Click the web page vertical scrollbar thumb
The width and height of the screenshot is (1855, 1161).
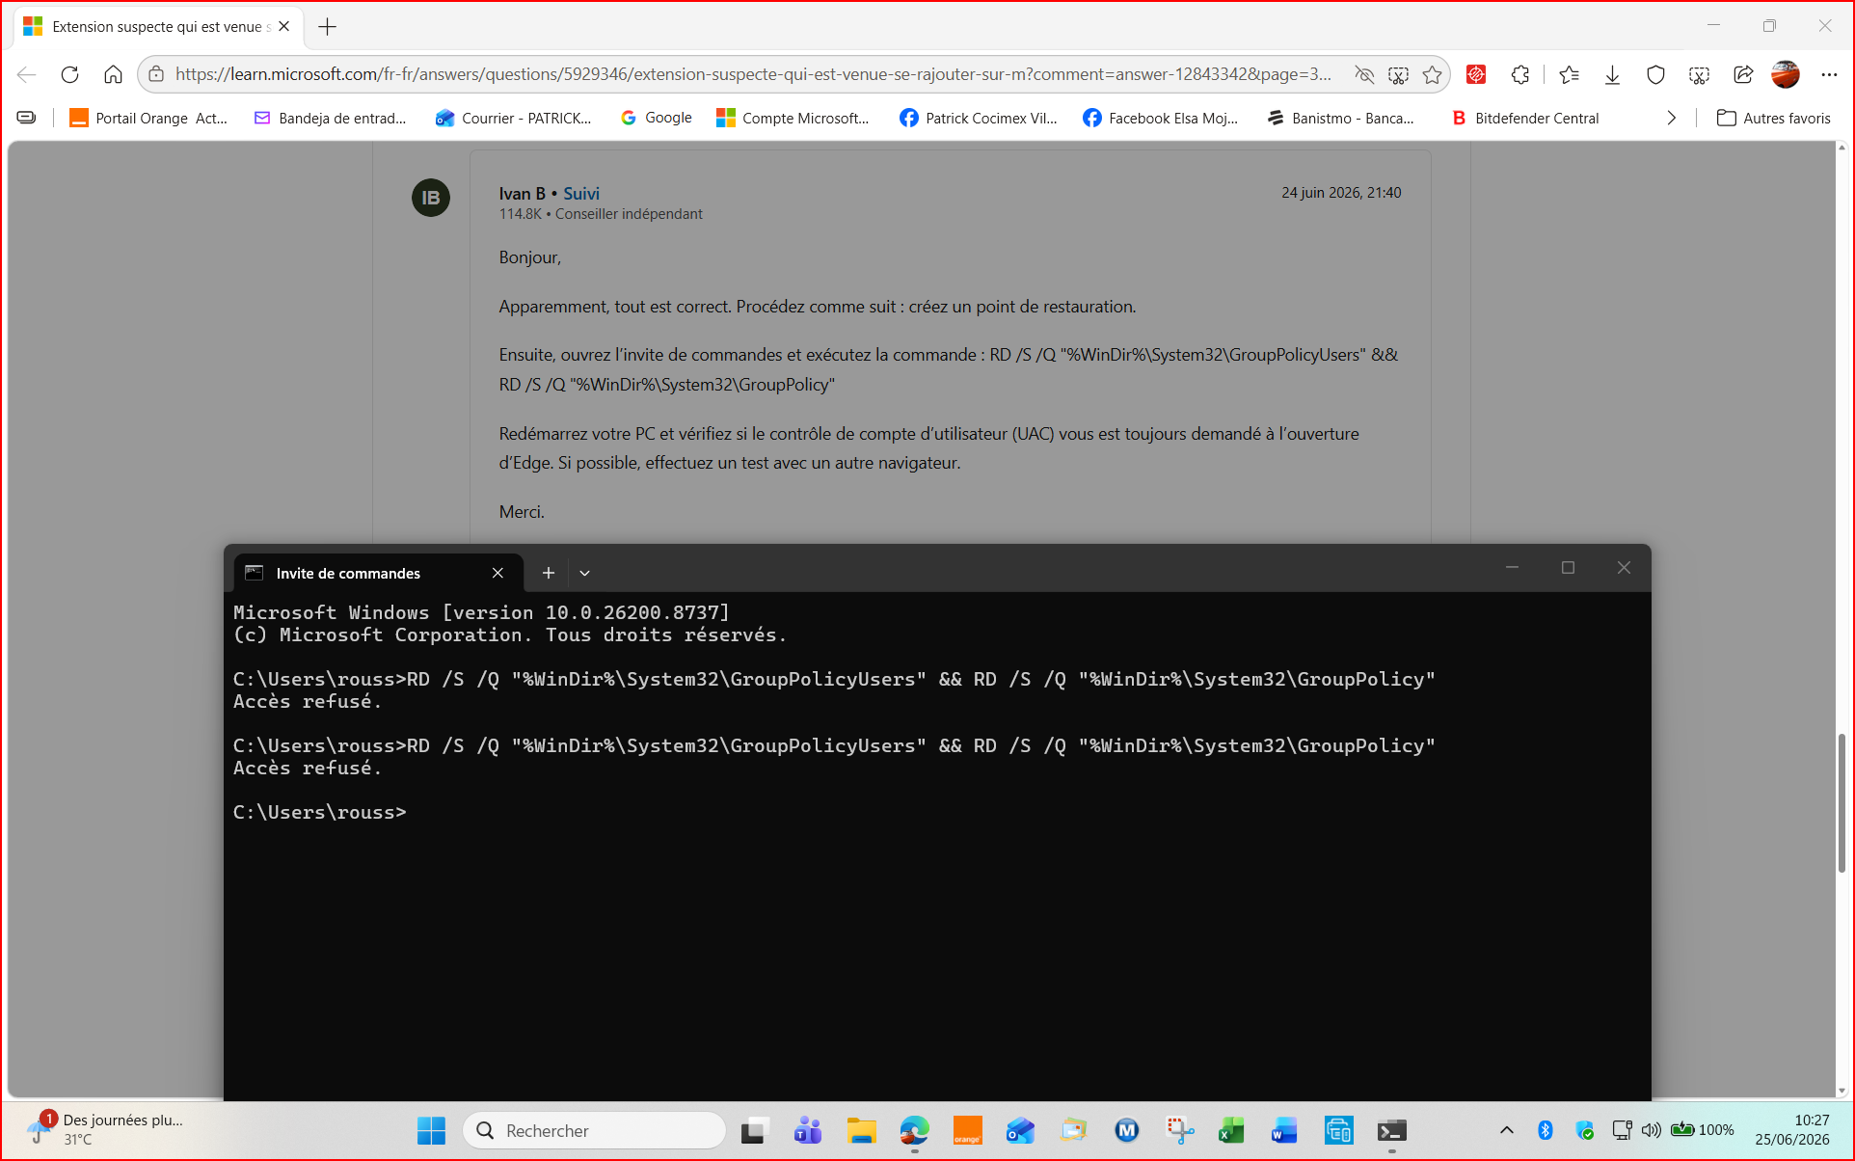1842,802
